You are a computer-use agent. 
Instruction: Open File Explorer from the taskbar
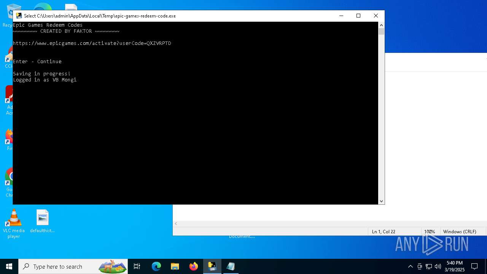point(175,266)
